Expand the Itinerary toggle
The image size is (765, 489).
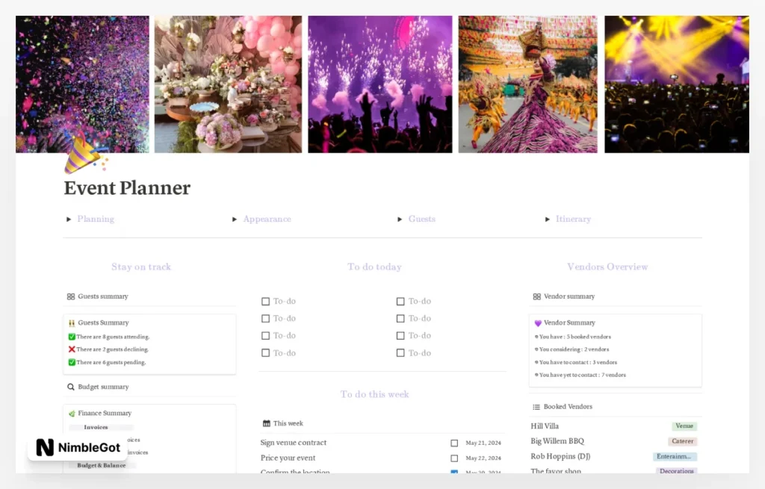(548, 219)
